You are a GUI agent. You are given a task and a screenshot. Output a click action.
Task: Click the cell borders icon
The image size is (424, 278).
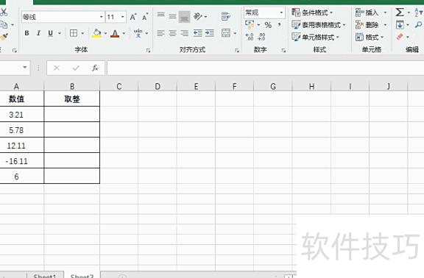coord(74,33)
